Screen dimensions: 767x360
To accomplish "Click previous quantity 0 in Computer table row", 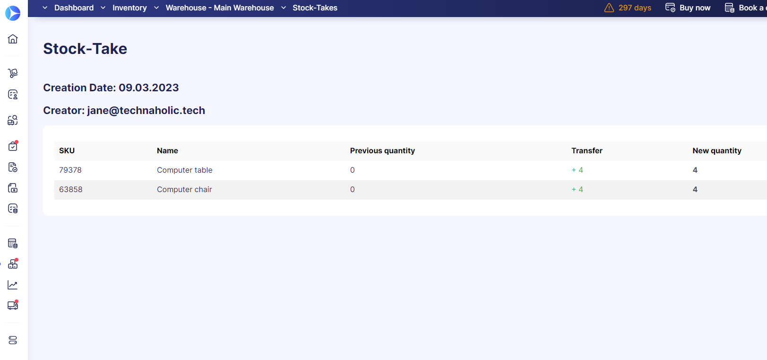I will point(353,170).
